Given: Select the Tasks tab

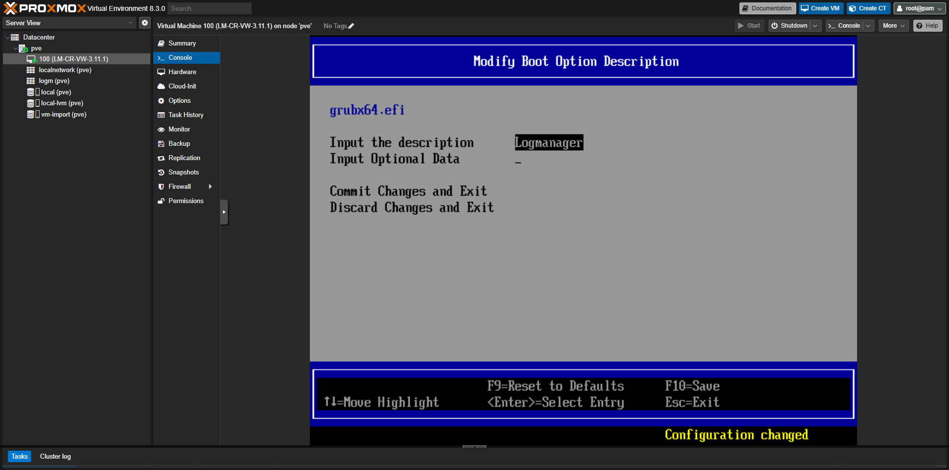Looking at the screenshot, I should pyautogui.click(x=19, y=456).
